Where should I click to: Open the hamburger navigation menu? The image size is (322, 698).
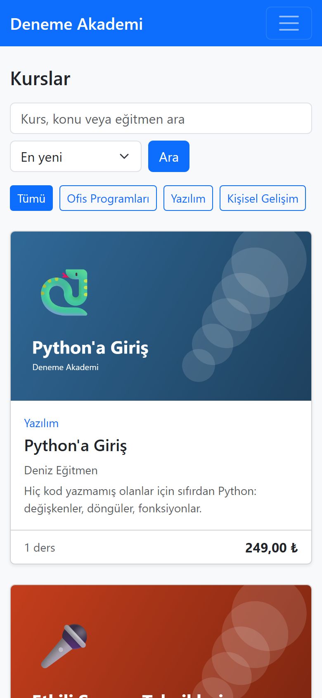[x=289, y=23]
